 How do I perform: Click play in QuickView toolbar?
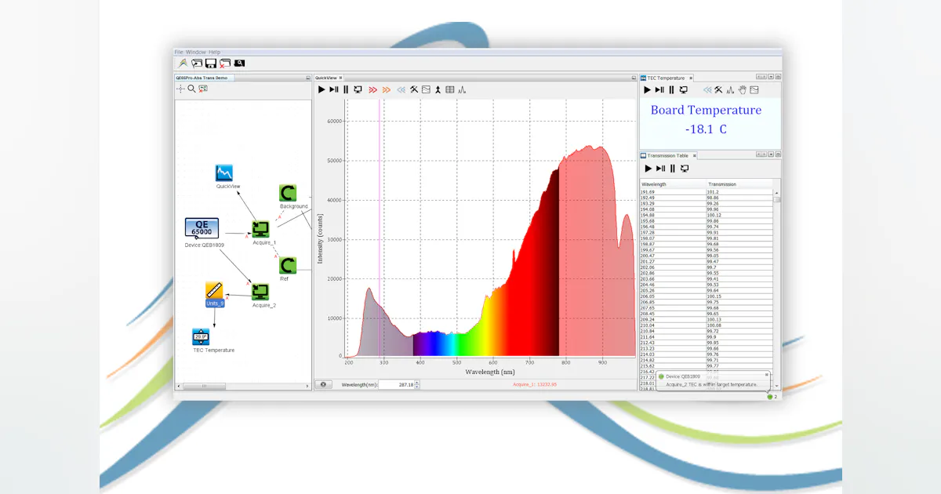point(322,89)
